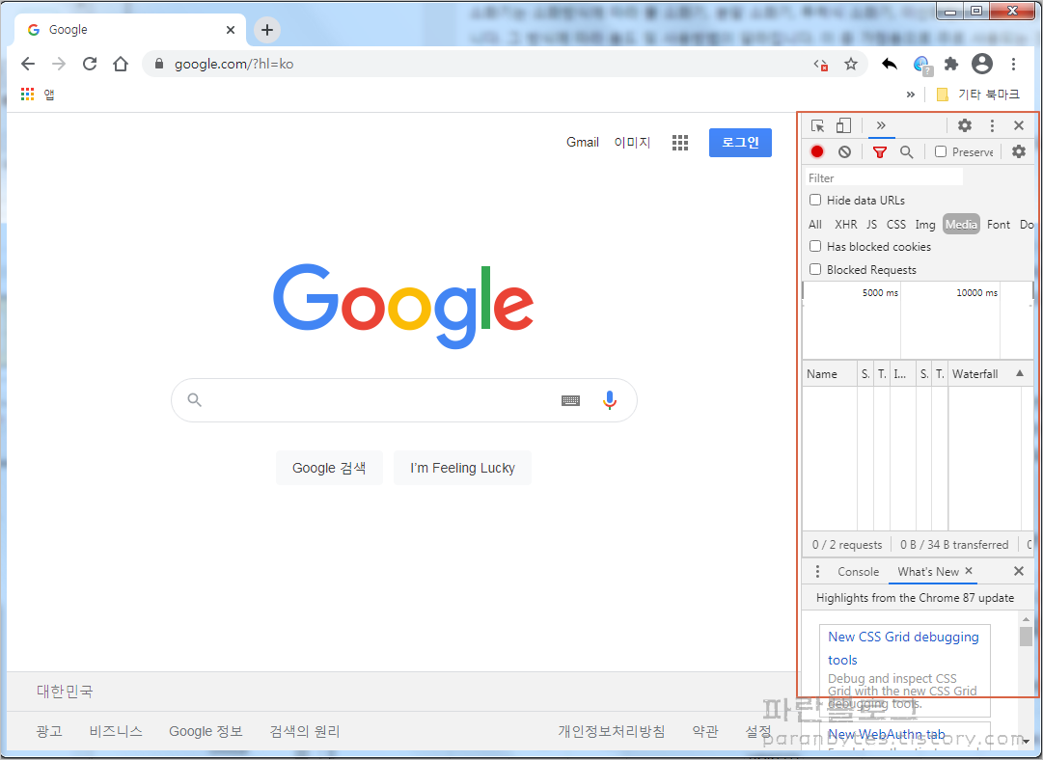Select the Media network filter
The image size is (1043, 760).
961,224
